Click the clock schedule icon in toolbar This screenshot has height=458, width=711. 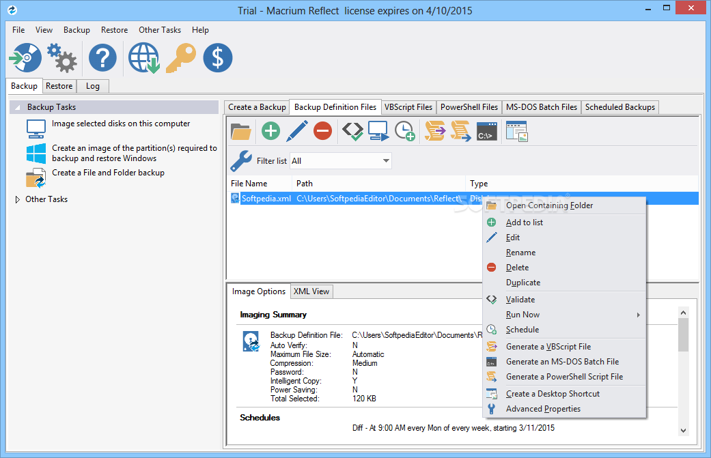point(404,131)
